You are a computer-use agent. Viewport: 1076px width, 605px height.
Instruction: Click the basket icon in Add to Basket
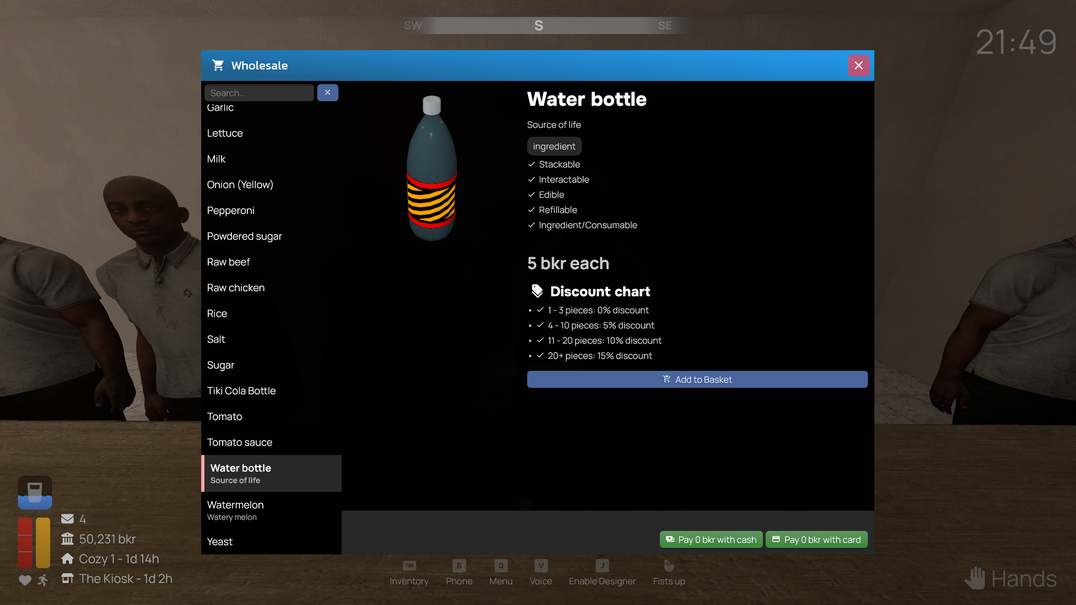pos(666,379)
